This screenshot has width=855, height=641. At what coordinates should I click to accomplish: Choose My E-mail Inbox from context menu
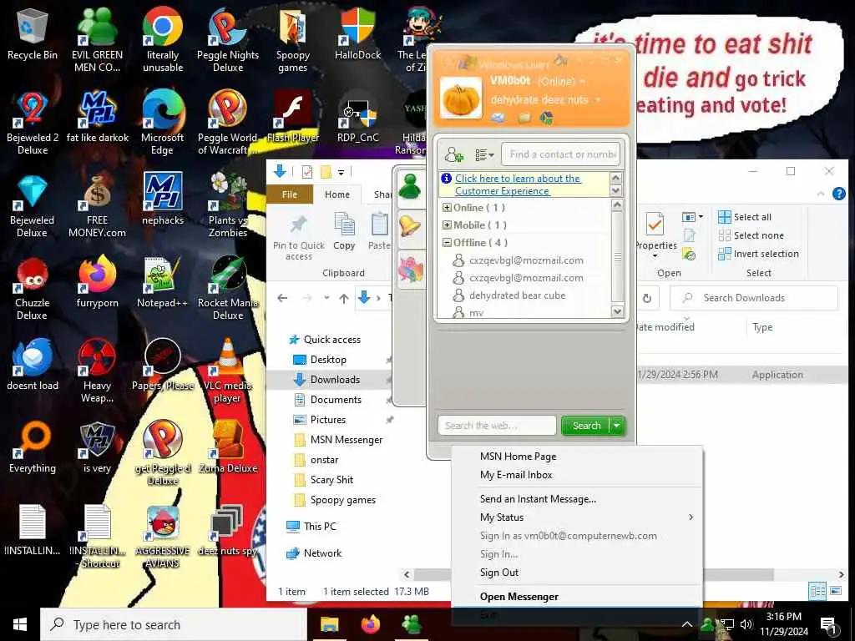(516, 475)
